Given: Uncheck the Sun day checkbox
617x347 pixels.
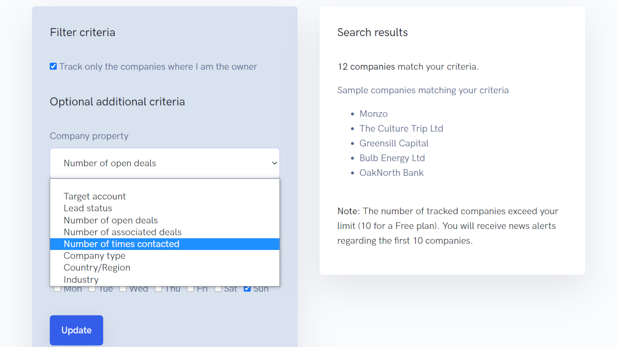Looking at the screenshot, I should pos(247,289).
